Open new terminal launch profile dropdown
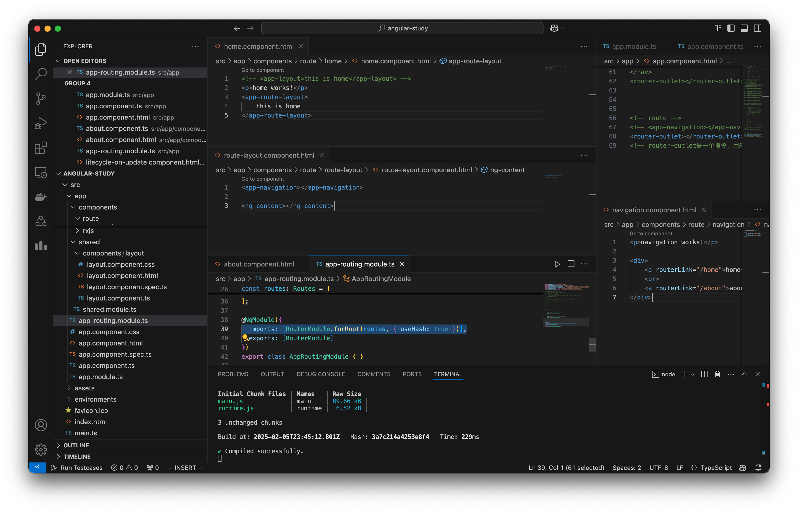The height and width of the screenshot is (511, 798). (x=693, y=374)
